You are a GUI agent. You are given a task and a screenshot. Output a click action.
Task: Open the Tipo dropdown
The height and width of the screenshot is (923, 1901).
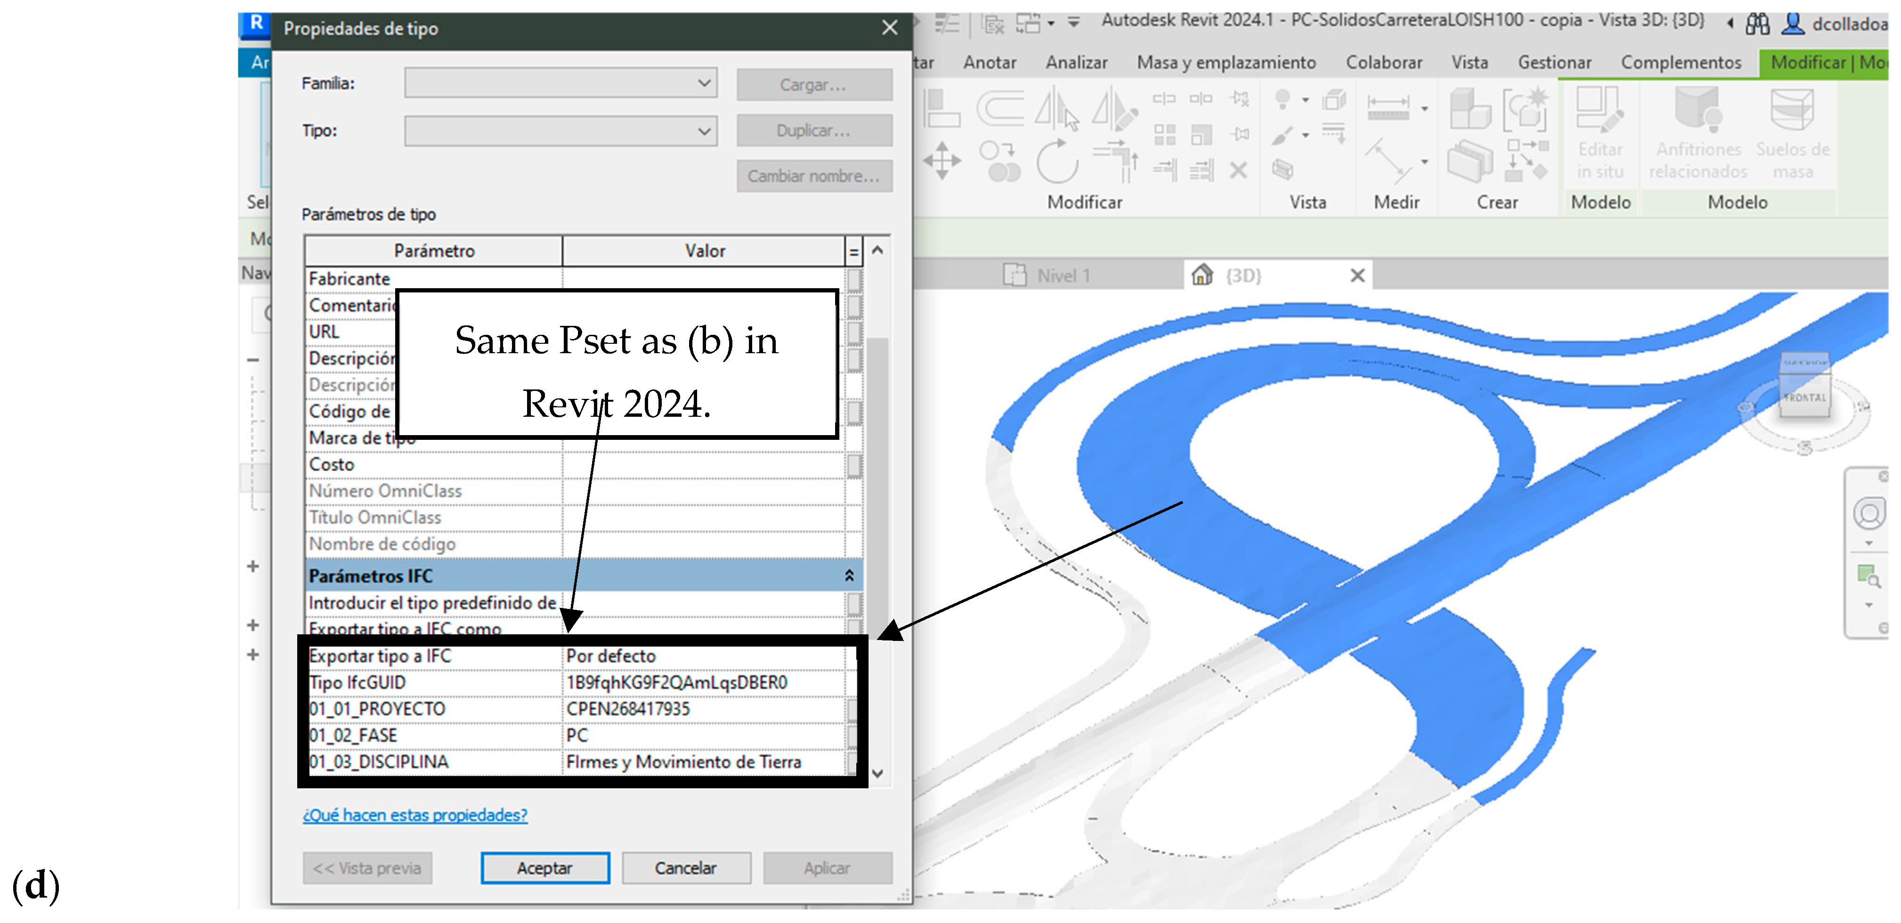pos(704,131)
